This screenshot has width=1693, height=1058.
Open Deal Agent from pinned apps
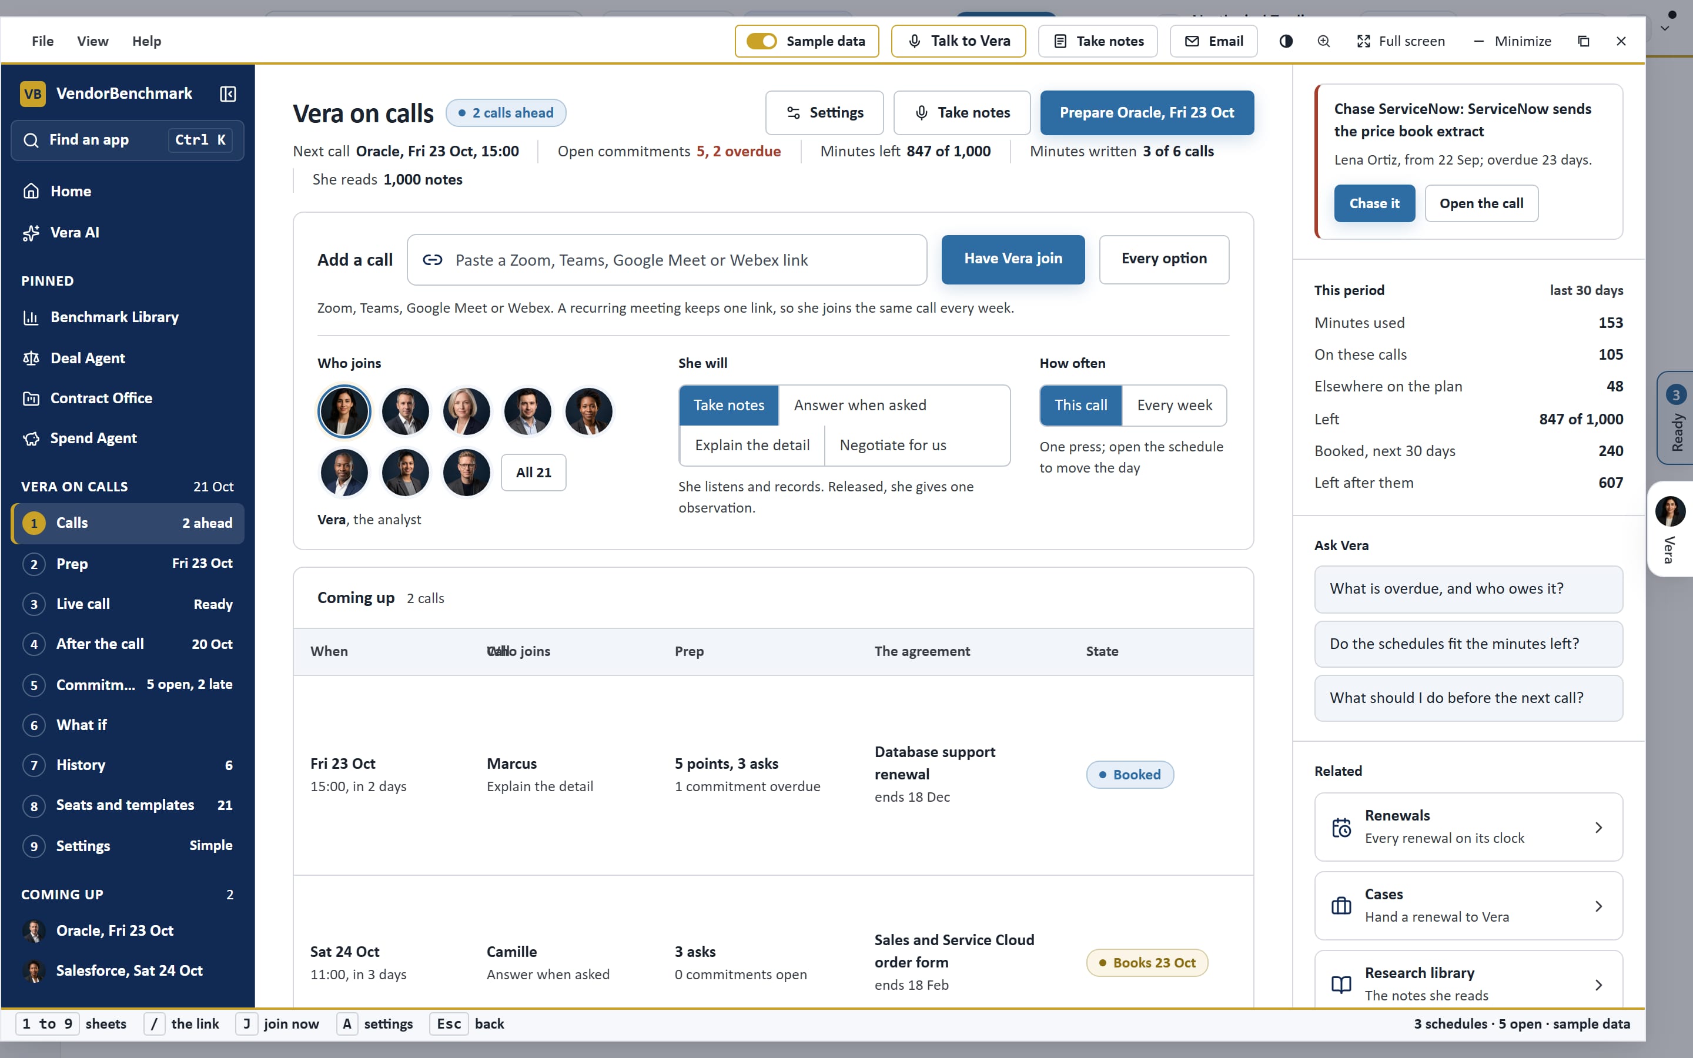(128, 359)
